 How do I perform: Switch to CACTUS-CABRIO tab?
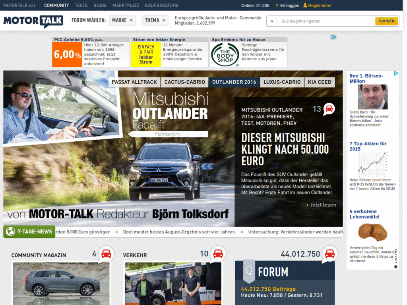184,82
